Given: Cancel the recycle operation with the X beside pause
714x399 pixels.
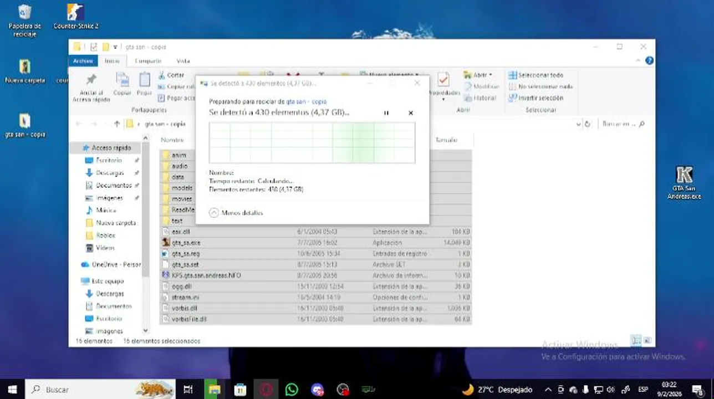Looking at the screenshot, I should (411, 113).
